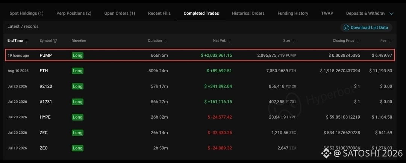
Task: Switch to the Perp Positions (2) tab
Action: click(74, 13)
